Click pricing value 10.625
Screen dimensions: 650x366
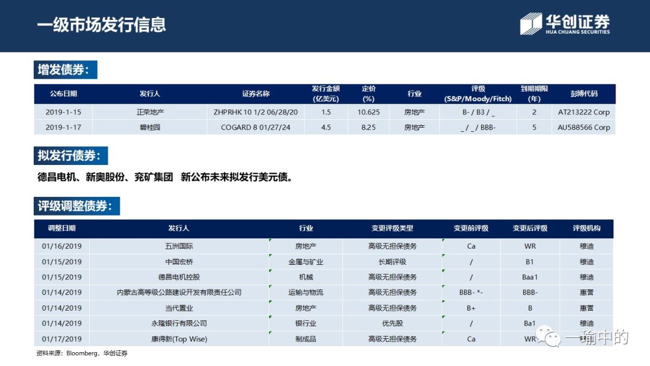[368, 112]
